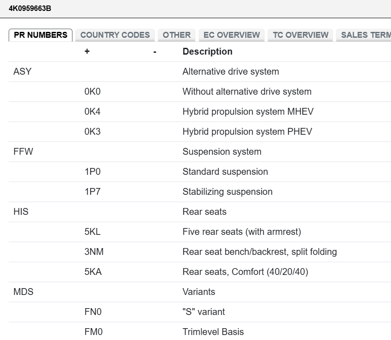Select PR code 1P7
This screenshot has height=340, width=391.
pyautogui.click(x=92, y=192)
